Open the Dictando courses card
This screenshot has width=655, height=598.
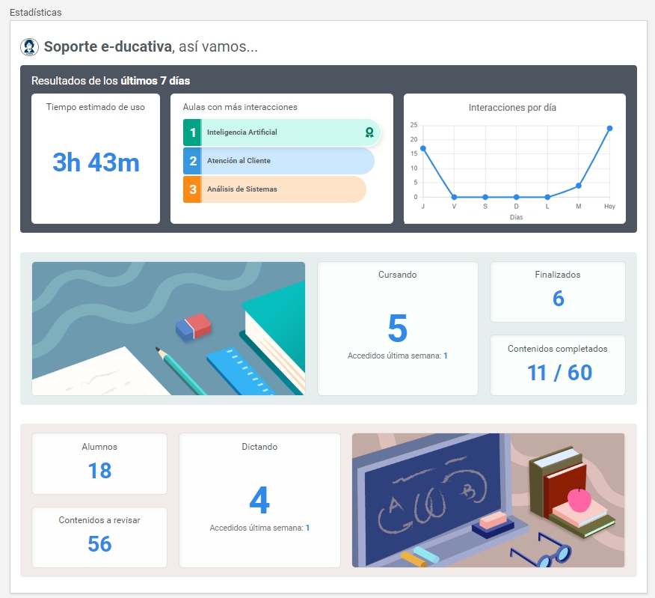pos(259,500)
